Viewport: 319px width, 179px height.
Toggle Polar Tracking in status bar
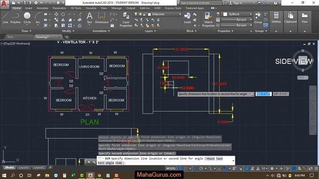pyautogui.click(x=201, y=169)
